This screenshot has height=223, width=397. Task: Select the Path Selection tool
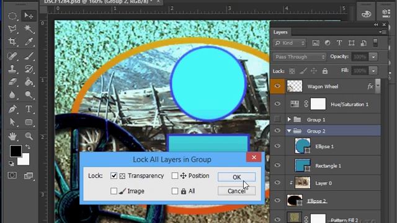pyautogui.click(x=12, y=122)
